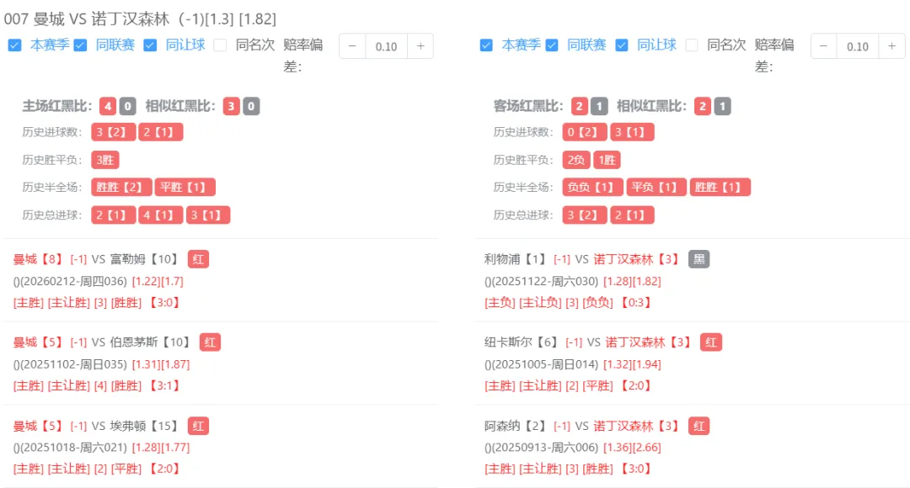Click the 纽卡斯尔【6】 team name
This screenshot has height=488, width=910.
[522, 342]
